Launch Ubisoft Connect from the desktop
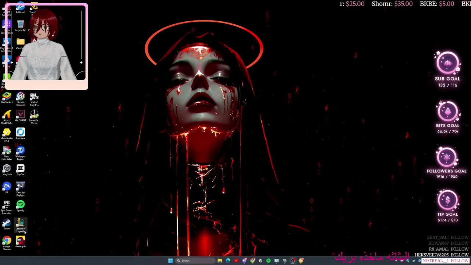 pos(20,99)
